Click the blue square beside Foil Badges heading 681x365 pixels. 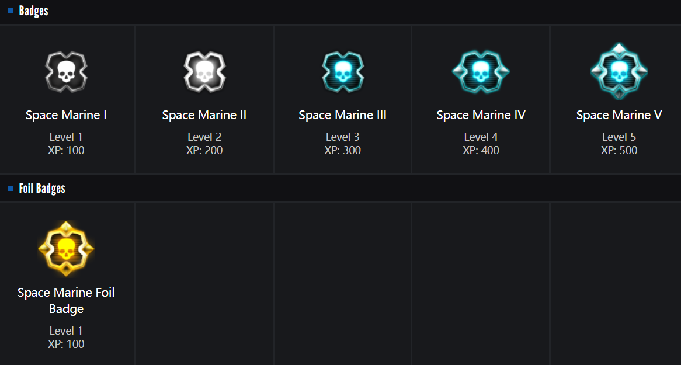coord(11,189)
